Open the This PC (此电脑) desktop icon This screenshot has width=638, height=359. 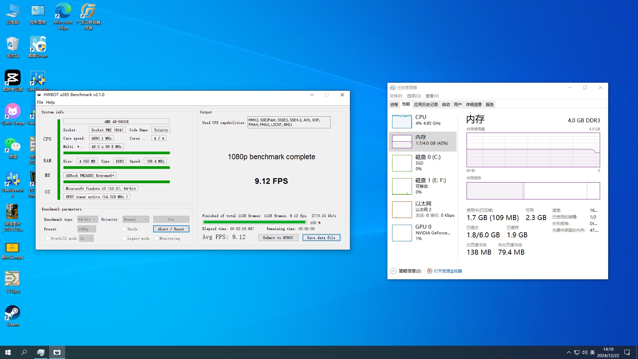13,14
